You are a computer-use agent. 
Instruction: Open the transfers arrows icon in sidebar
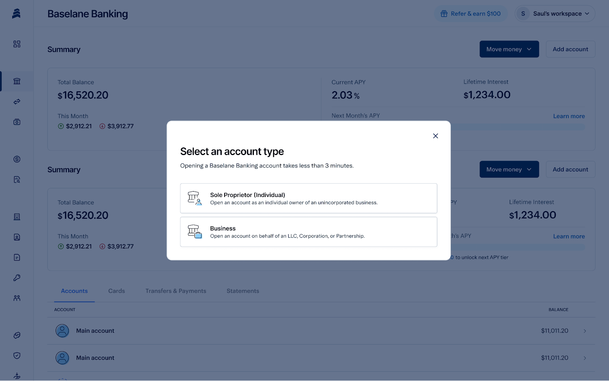point(17,102)
